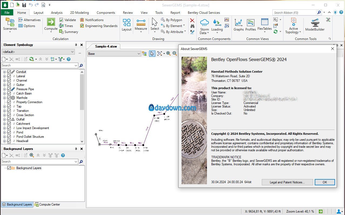Toggle the Manhole checkbox

(9, 98)
